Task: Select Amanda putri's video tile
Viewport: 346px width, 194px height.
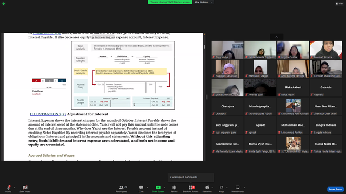Action: tap(260, 87)
